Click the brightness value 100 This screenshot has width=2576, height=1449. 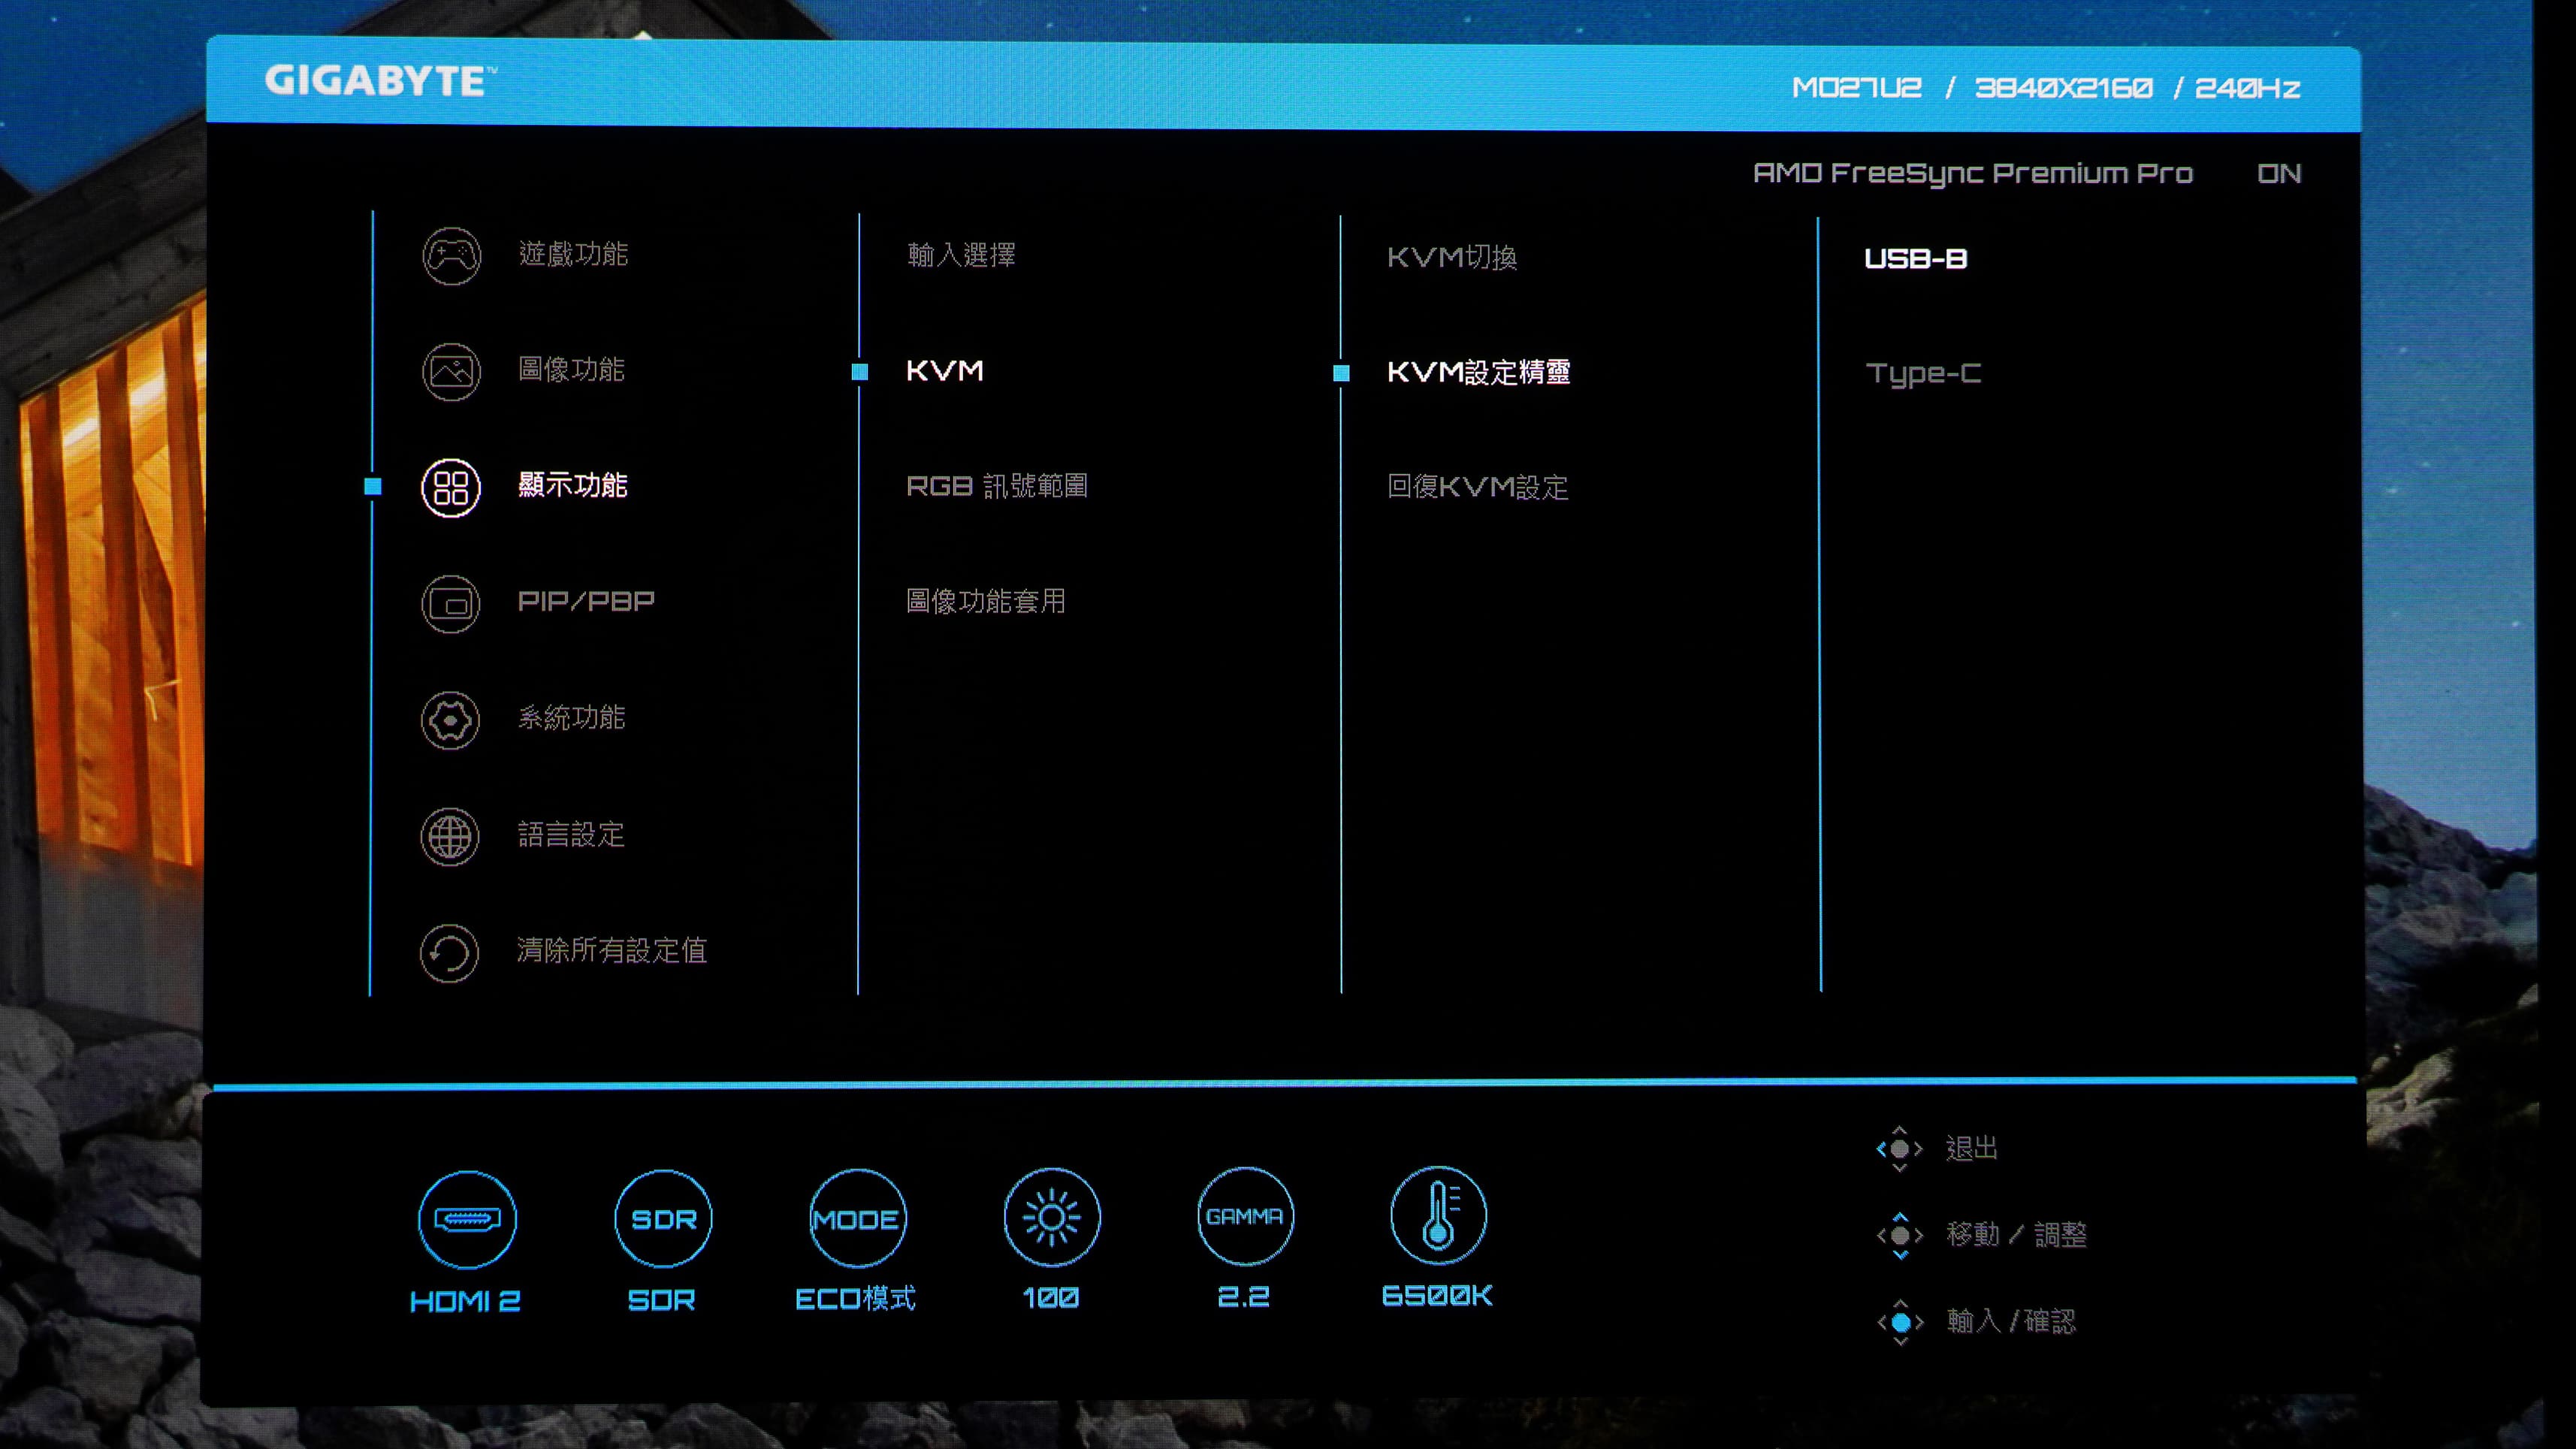point(1050,1298)
